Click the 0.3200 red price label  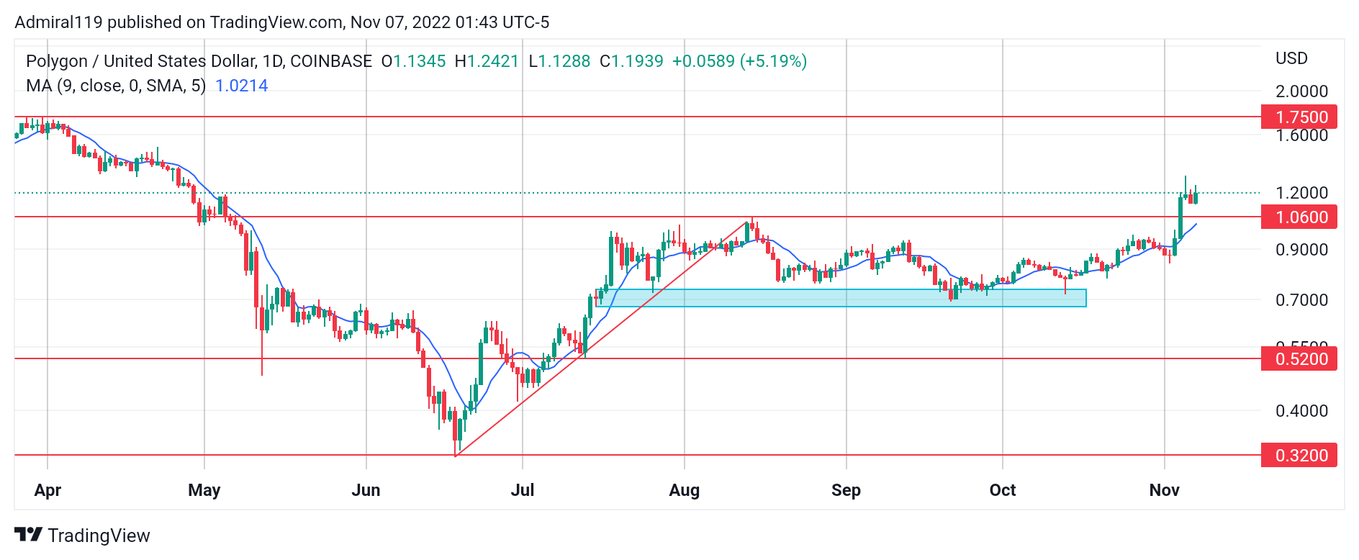tap(1301, 455)
